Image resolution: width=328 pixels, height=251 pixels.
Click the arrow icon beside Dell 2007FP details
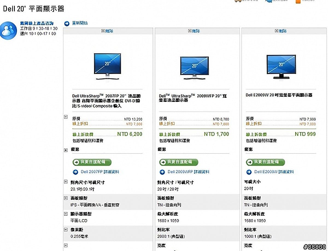75,172
